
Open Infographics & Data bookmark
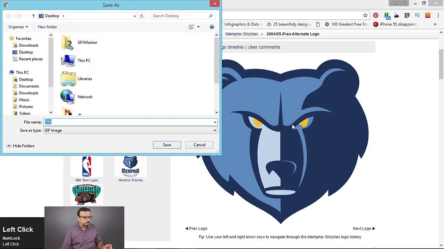point(242,25)
